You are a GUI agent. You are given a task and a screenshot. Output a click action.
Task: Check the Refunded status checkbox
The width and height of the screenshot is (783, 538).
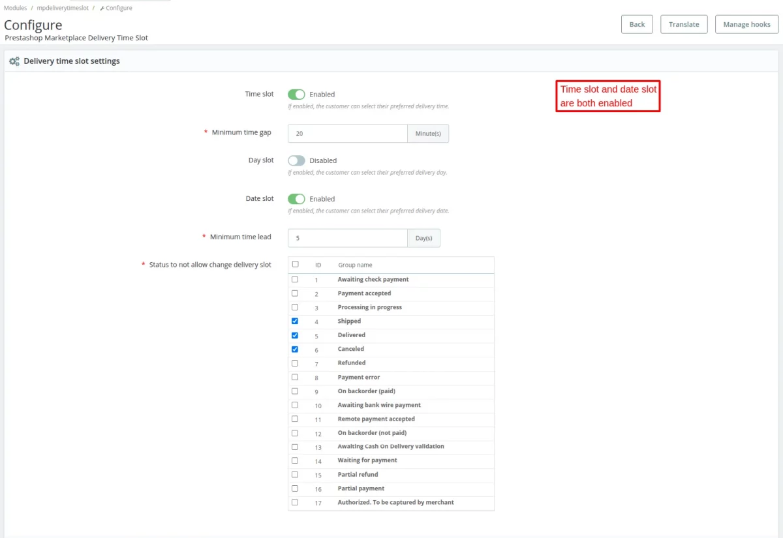point(294,363)
